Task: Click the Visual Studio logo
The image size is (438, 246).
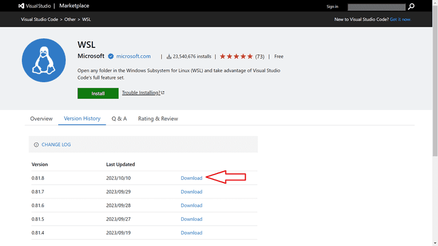Action: click(34, 6)
